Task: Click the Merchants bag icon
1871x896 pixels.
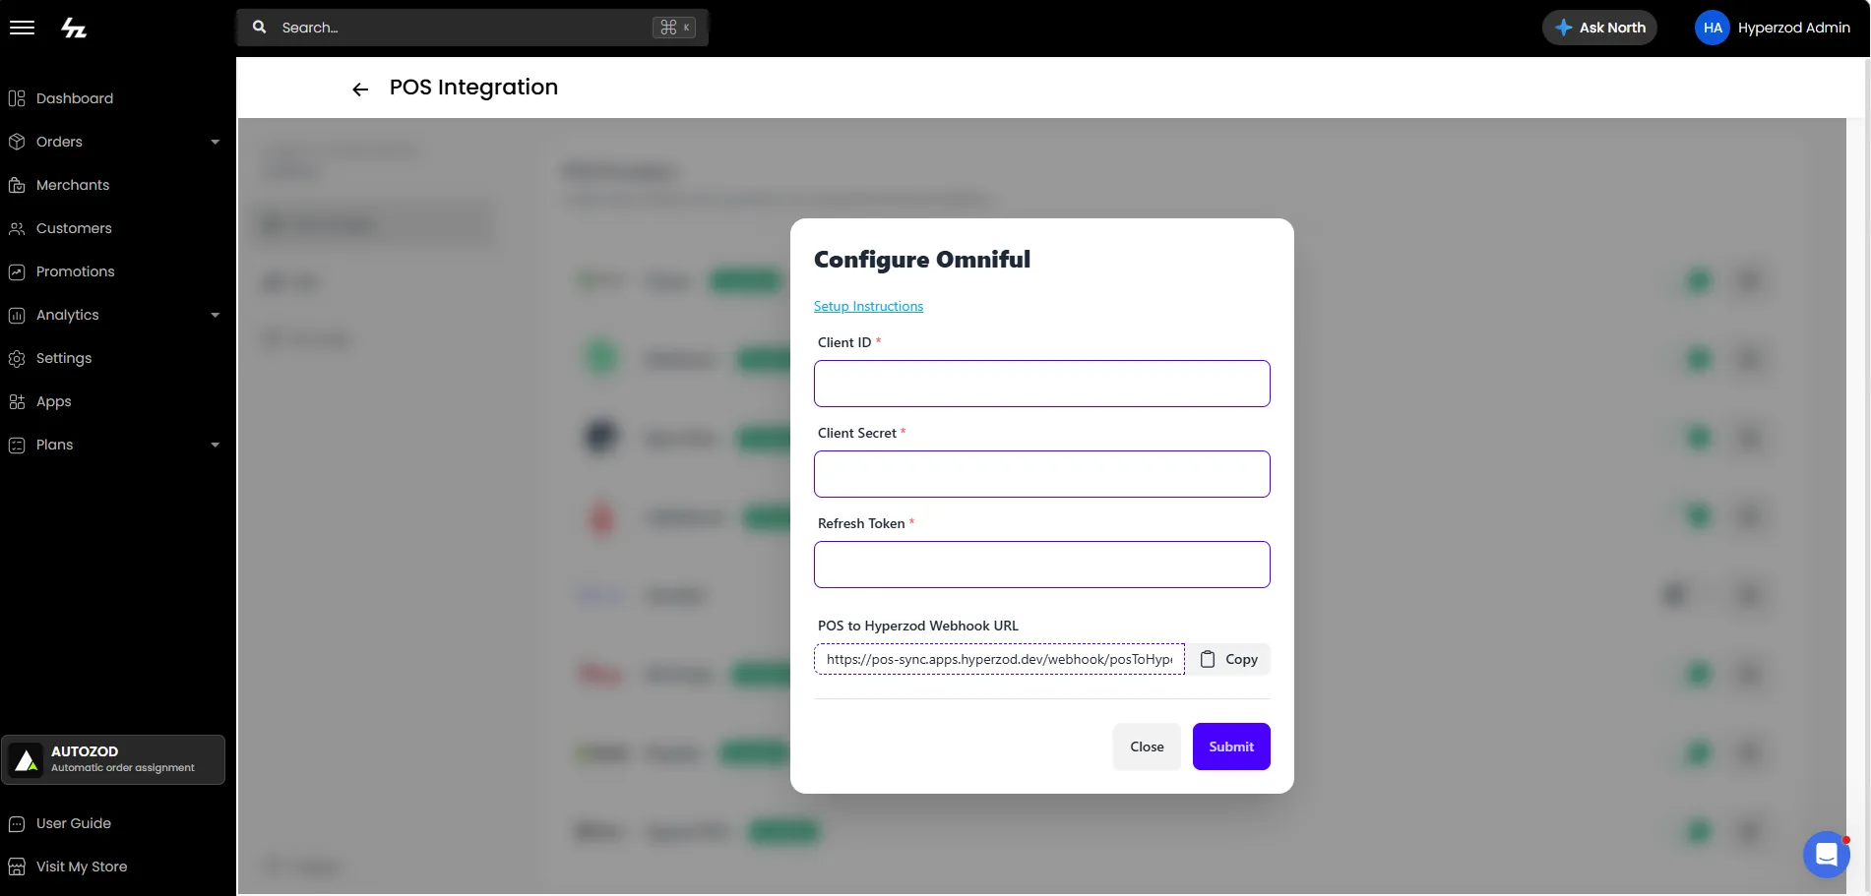Action: (x=17, y=185)
